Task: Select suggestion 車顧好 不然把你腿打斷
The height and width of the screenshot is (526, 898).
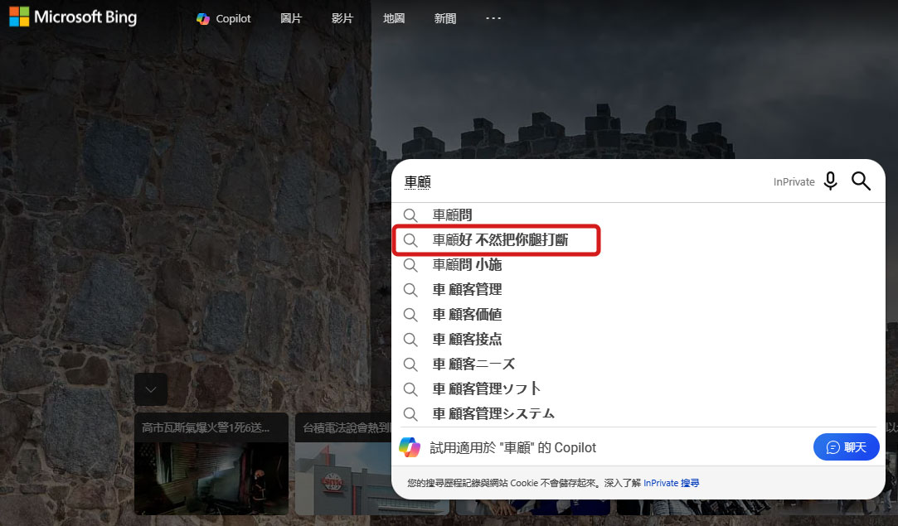Action: [x=638, y=240]
